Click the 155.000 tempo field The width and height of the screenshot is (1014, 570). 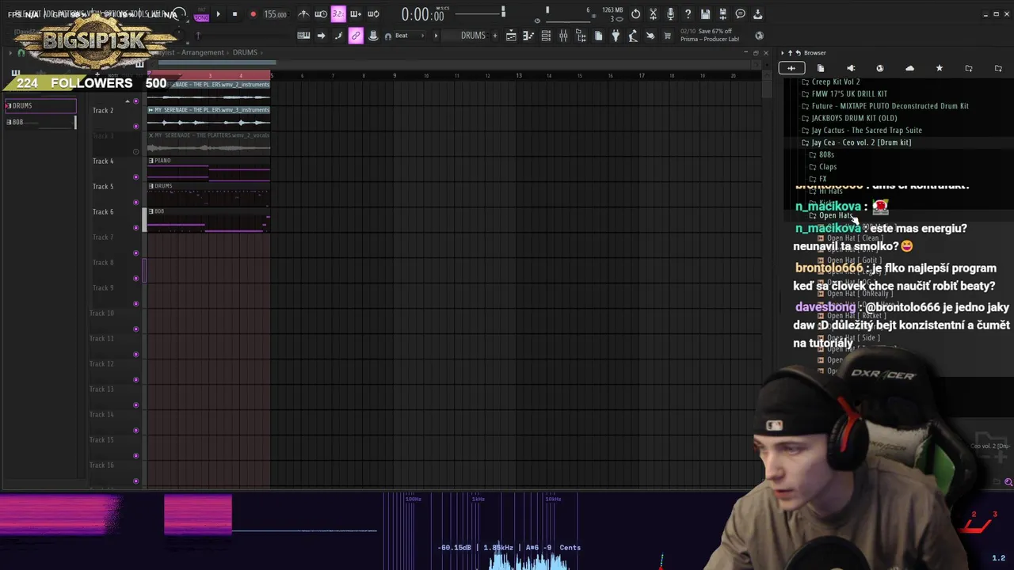point(275,14)
